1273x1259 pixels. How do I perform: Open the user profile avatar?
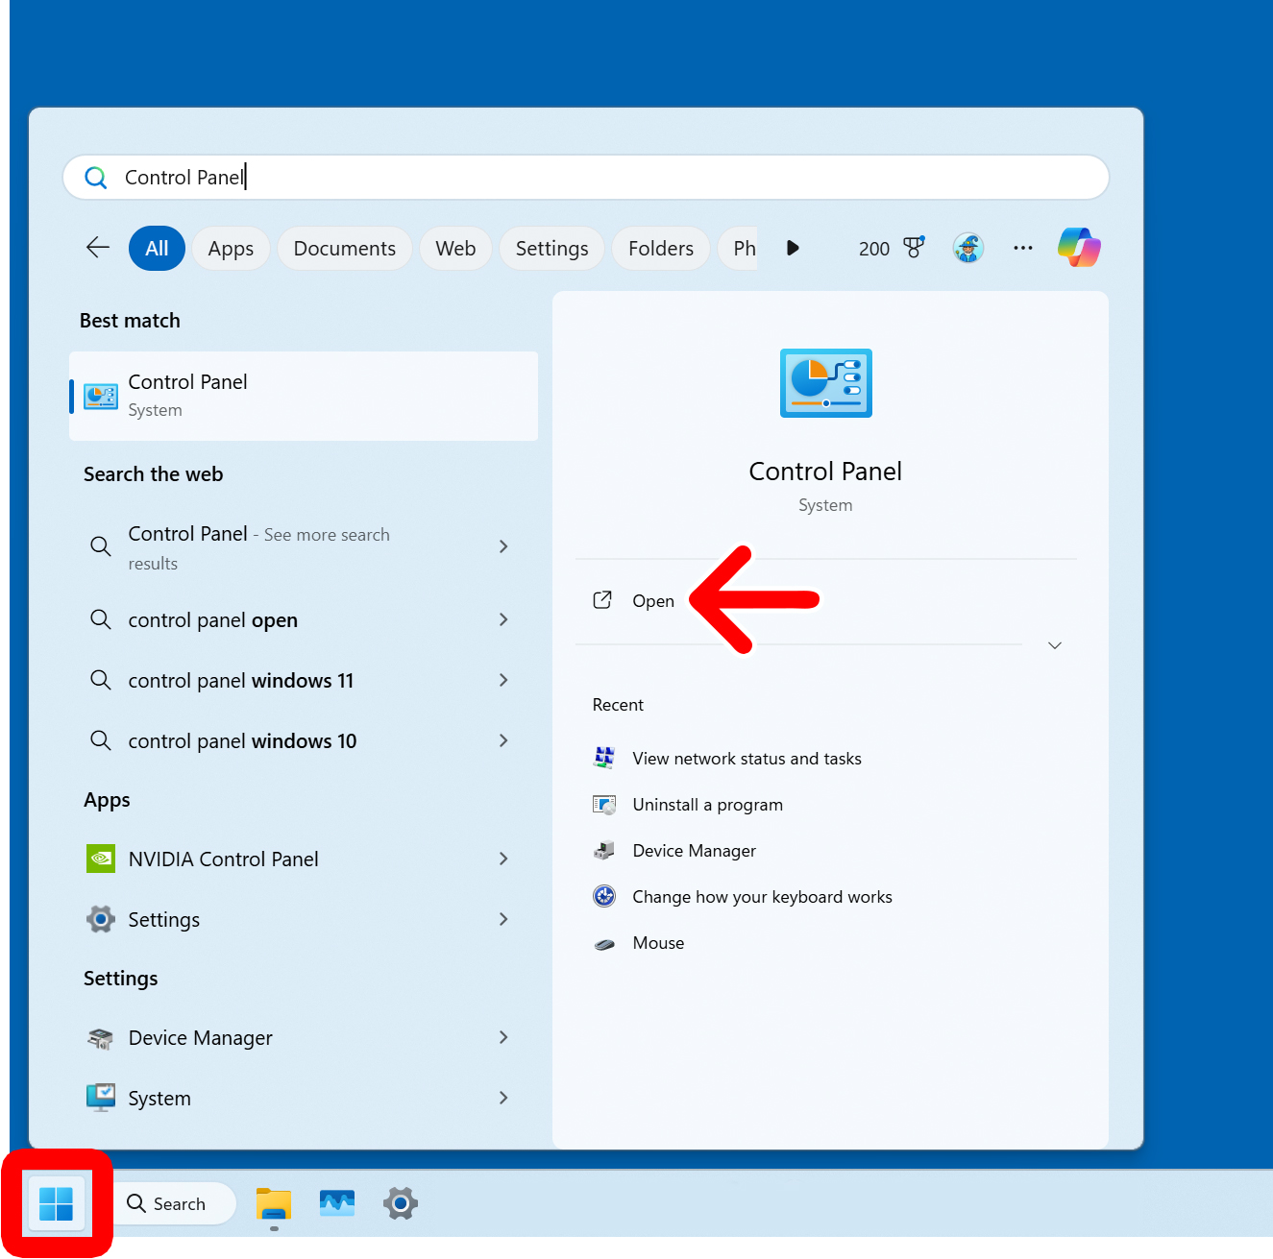click(968, 248)
